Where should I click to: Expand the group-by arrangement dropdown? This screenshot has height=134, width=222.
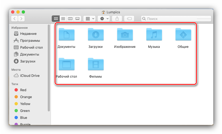click(90, 19)
